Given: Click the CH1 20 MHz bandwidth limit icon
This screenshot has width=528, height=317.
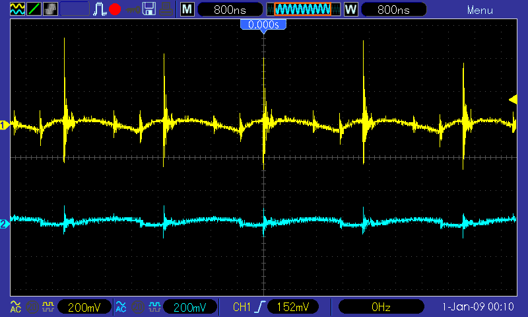Looking at the screenshot, I should tap(32, 307).
